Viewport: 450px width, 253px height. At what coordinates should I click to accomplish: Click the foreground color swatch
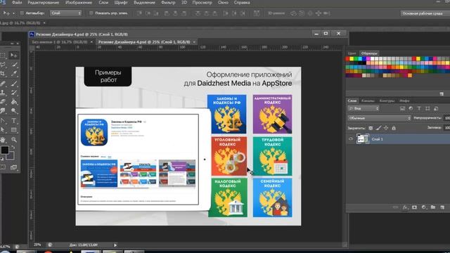click(5, 150)
